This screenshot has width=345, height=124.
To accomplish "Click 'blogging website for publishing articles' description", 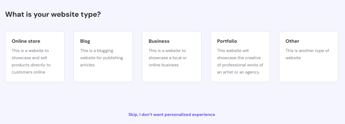I will pos(101,58).
